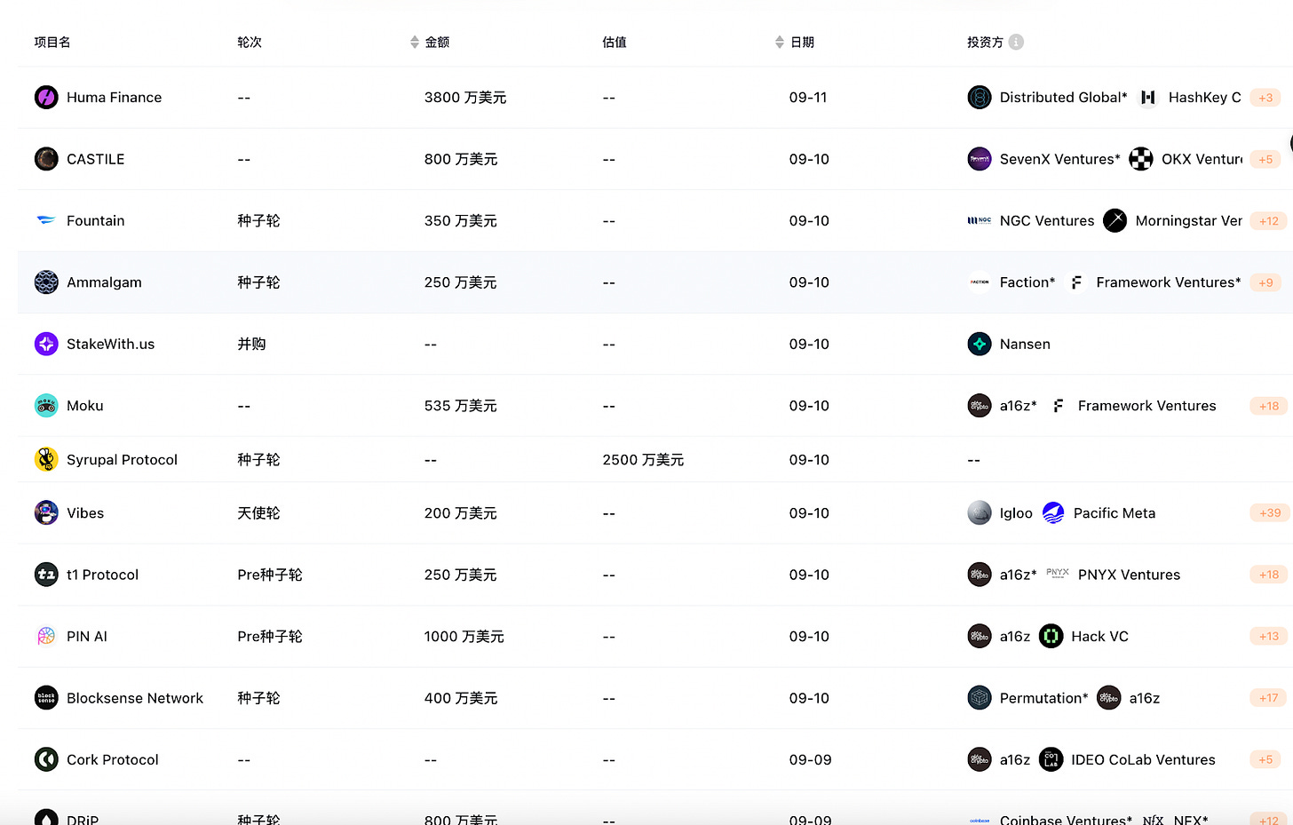Click the 2500 万美元 valuation cell
1293x825 pixels.
643,459
